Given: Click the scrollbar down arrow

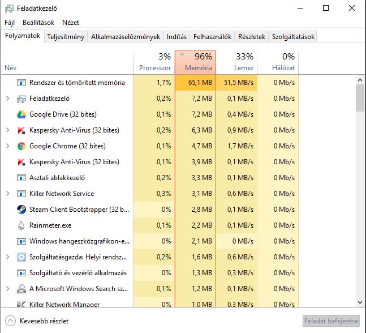Looking at the screenshot, I should [x=360, y=302].
